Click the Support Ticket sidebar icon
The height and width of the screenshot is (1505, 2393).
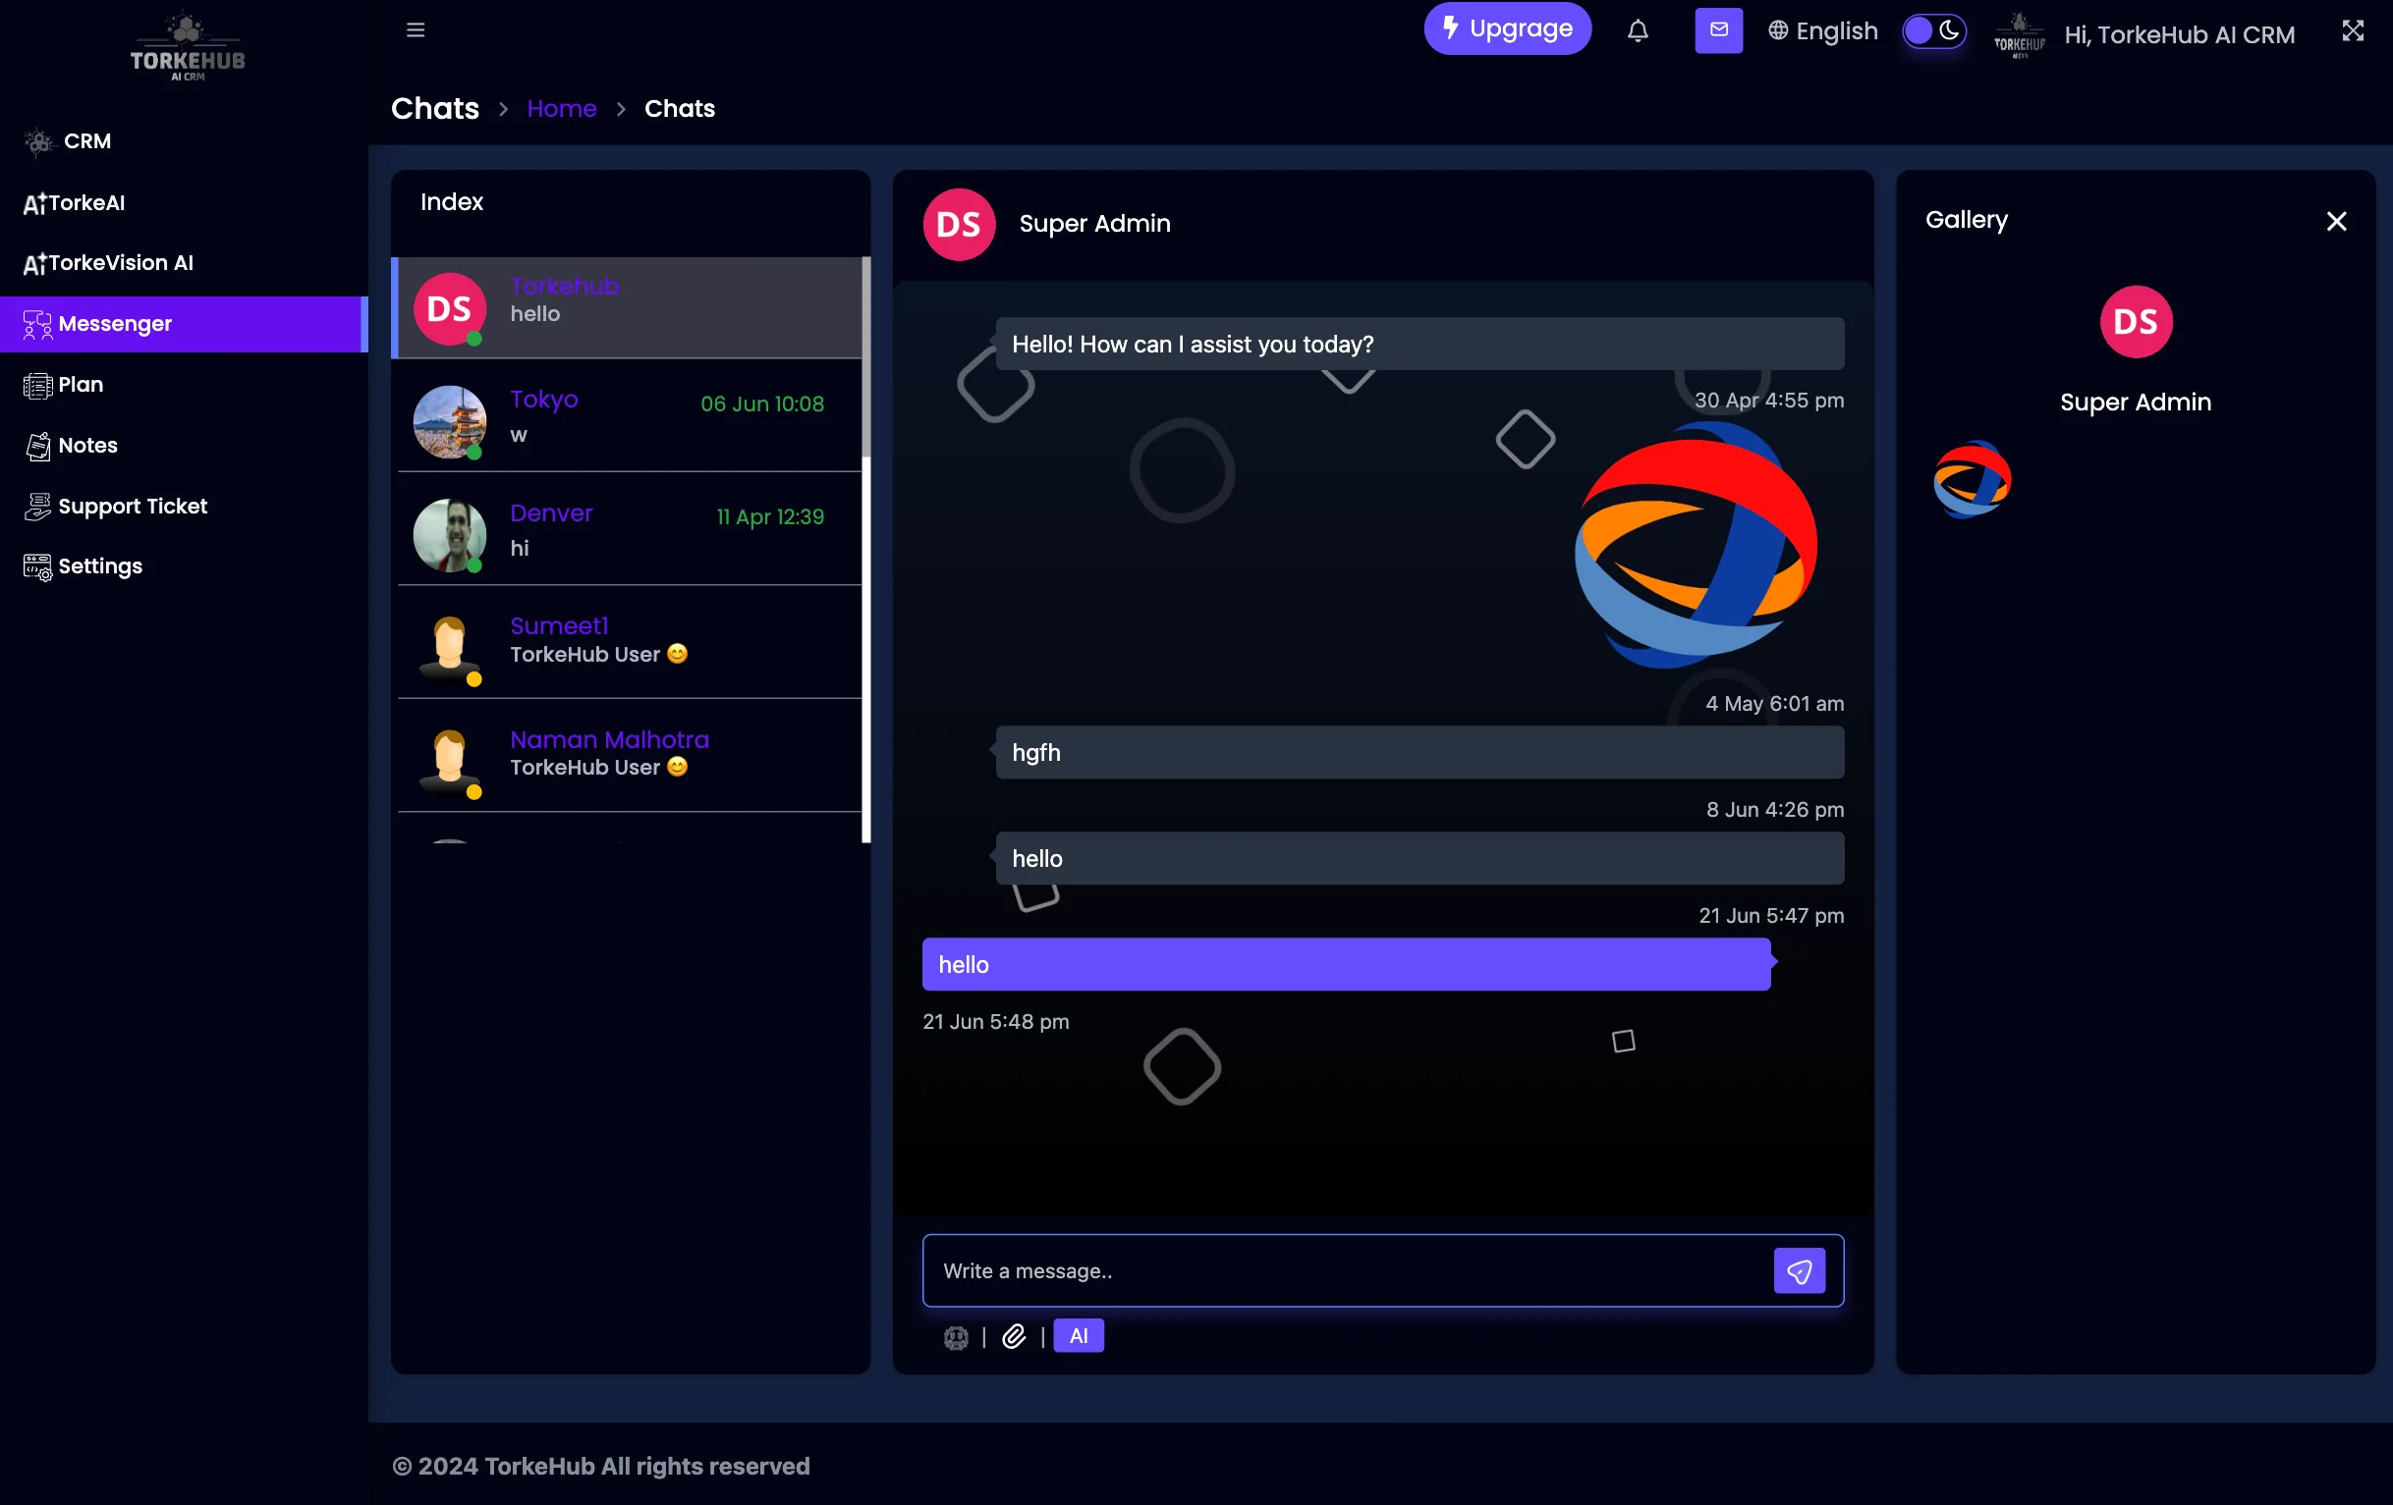point(37,507)
